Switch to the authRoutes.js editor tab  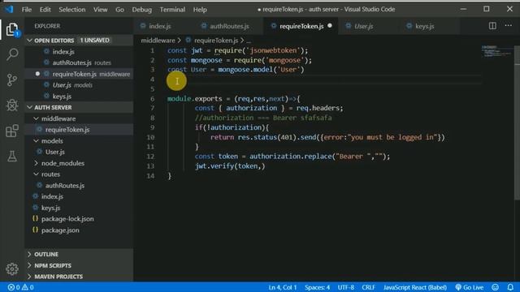[x=229, y=26]
